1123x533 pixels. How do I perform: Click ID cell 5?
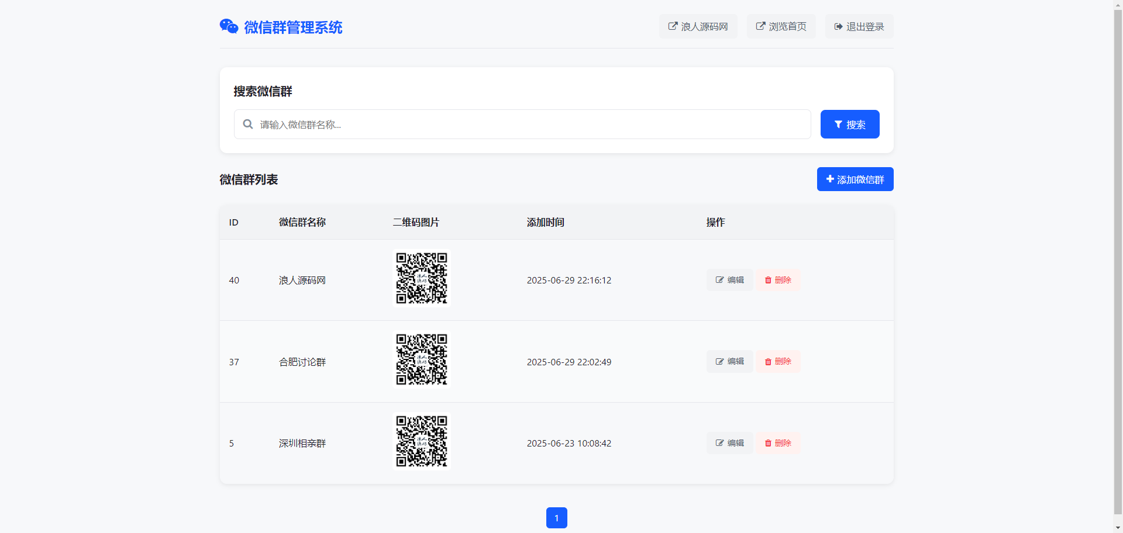[x=232, y=444]
